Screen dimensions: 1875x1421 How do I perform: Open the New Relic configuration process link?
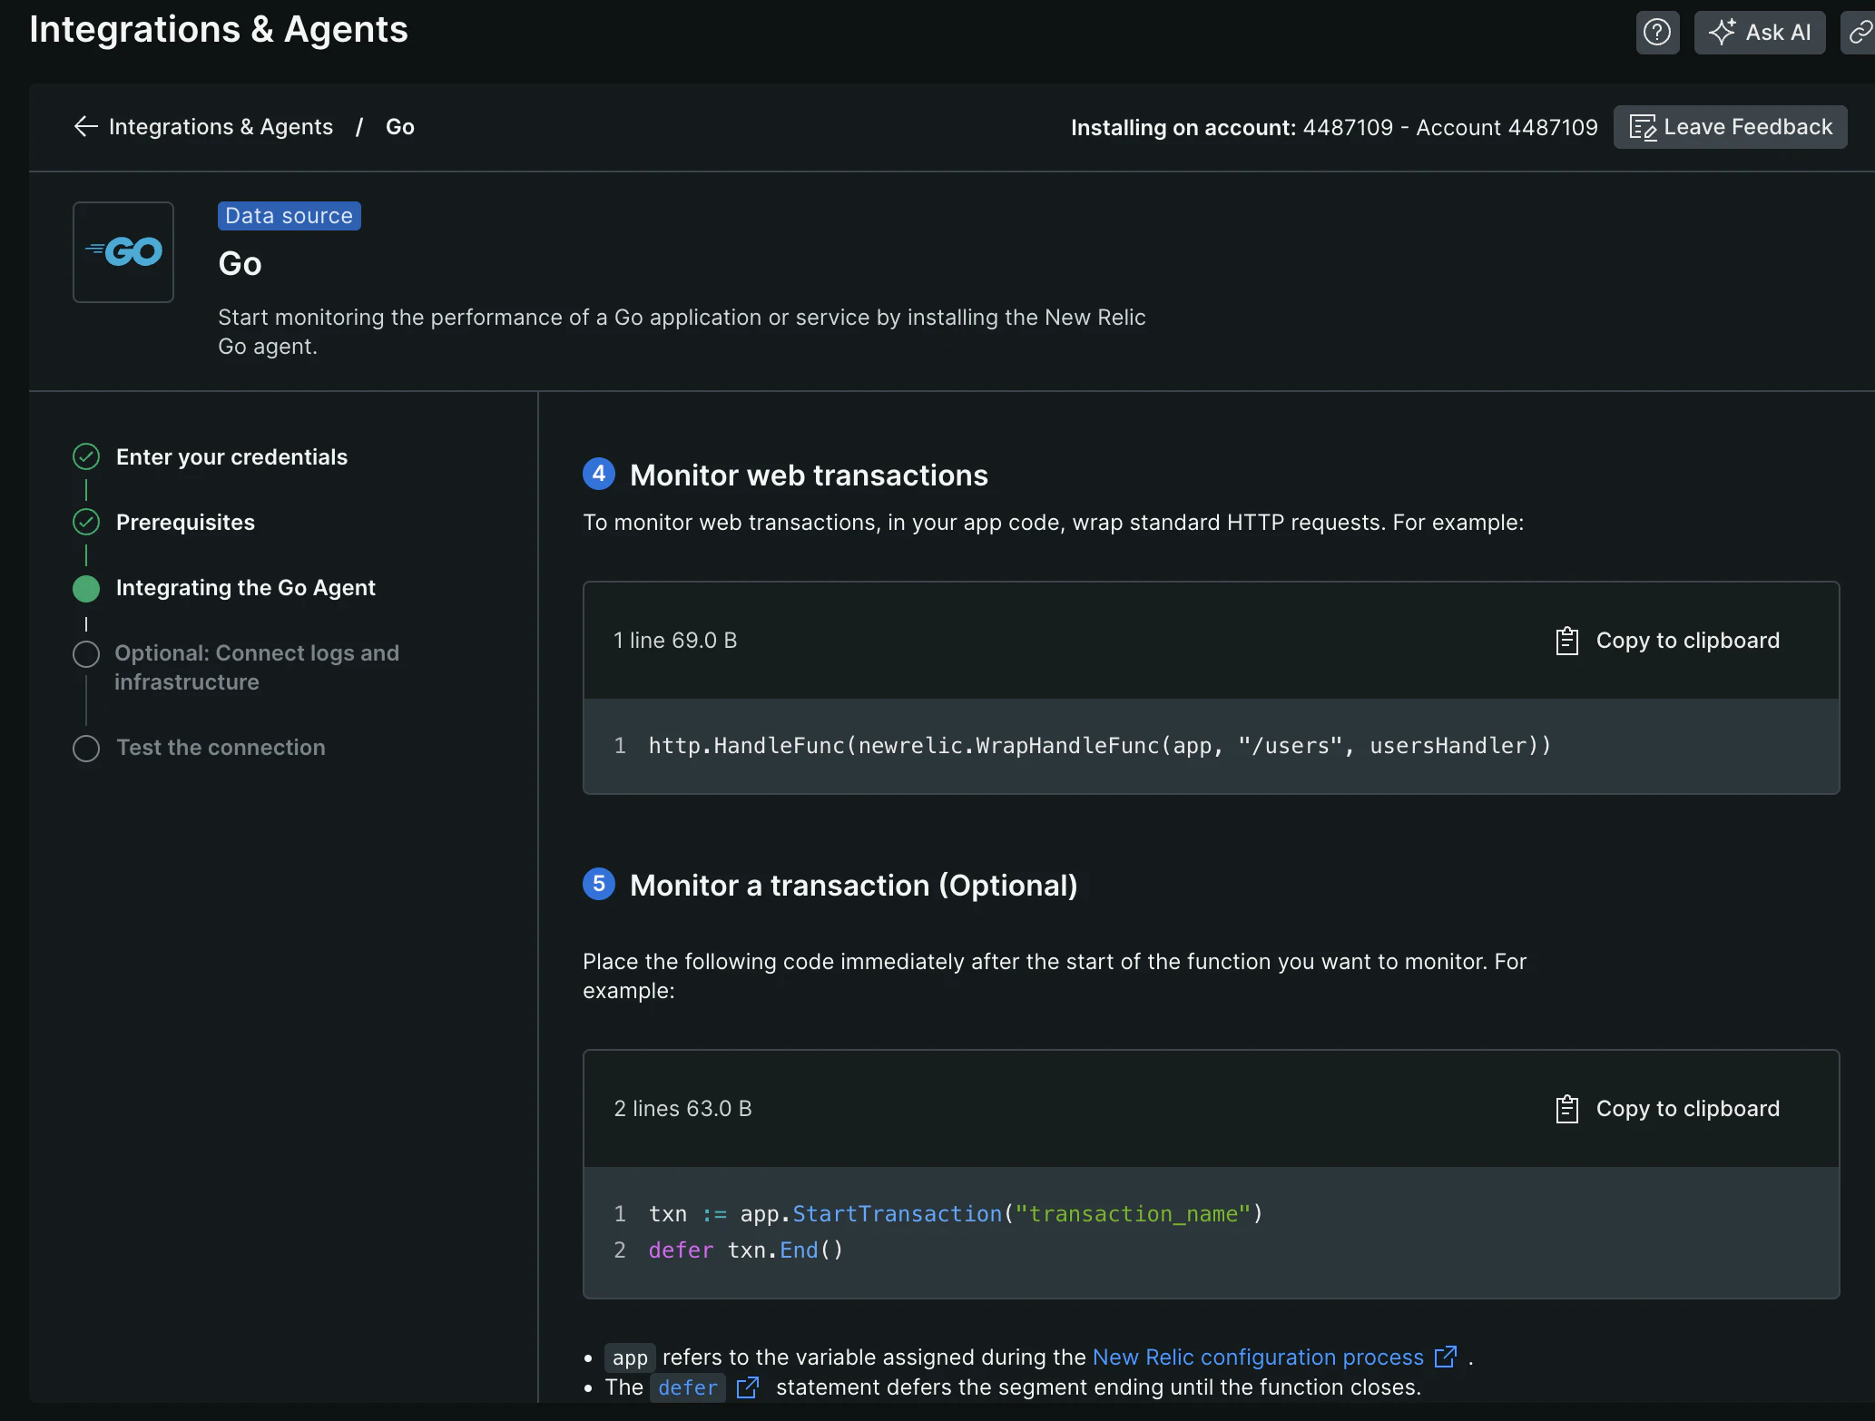[x=1258, y=1357]
